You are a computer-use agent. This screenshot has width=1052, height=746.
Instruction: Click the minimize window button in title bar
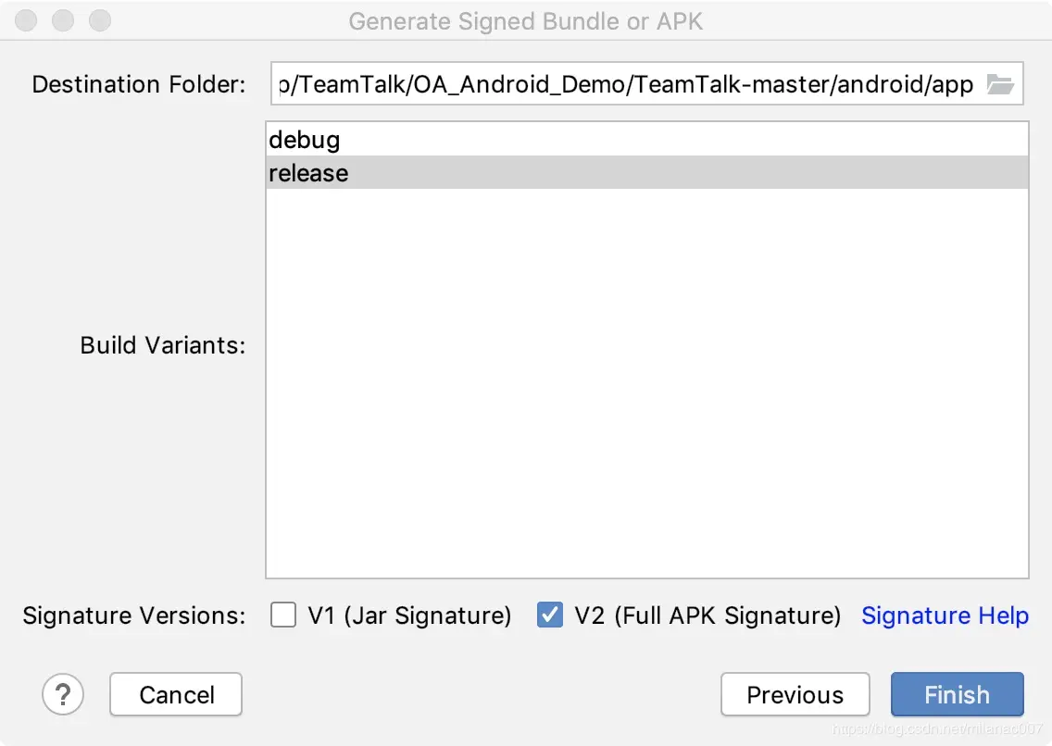coord(63,20)
